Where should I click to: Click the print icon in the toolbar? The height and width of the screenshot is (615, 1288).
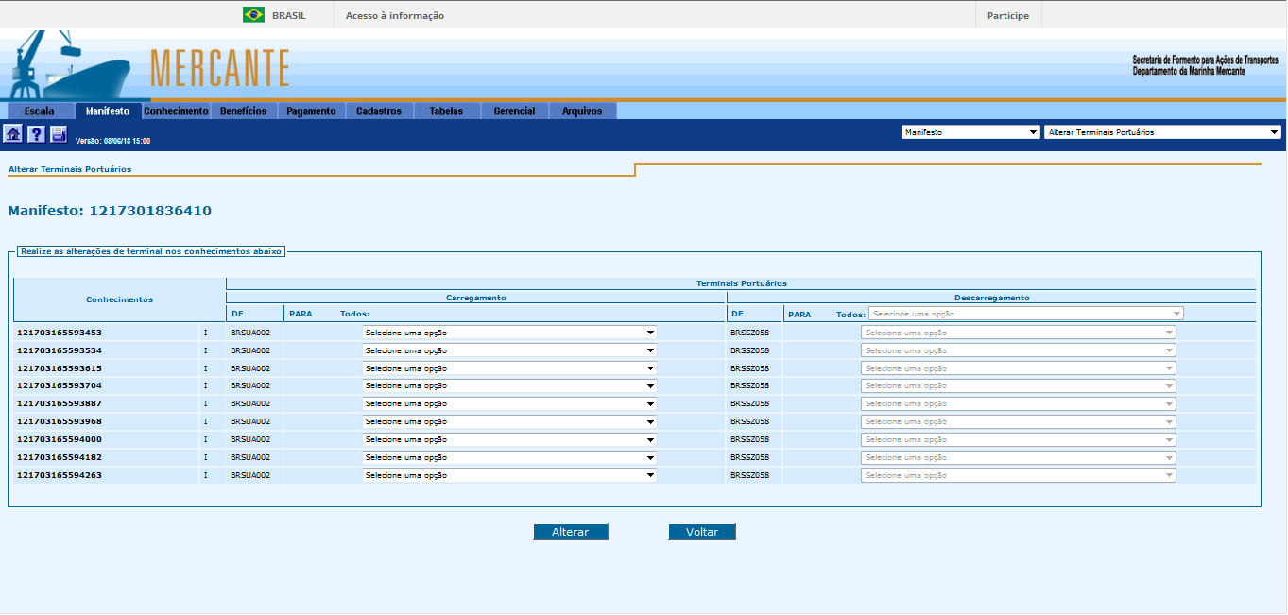point(59,134)
